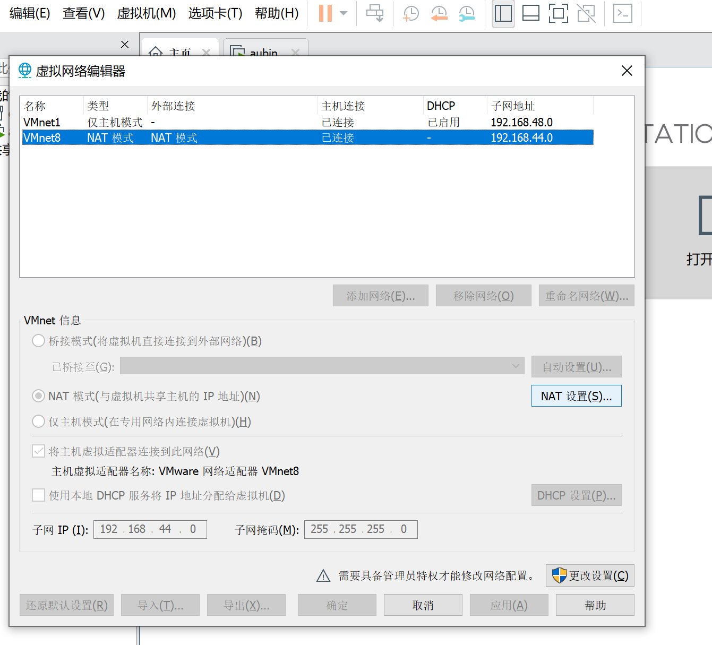This screenshot has height=645, width=712.
Task: Toggle 将主机虚拟适配器连接到此网络 checkbox
Action: tap(38, 451)
